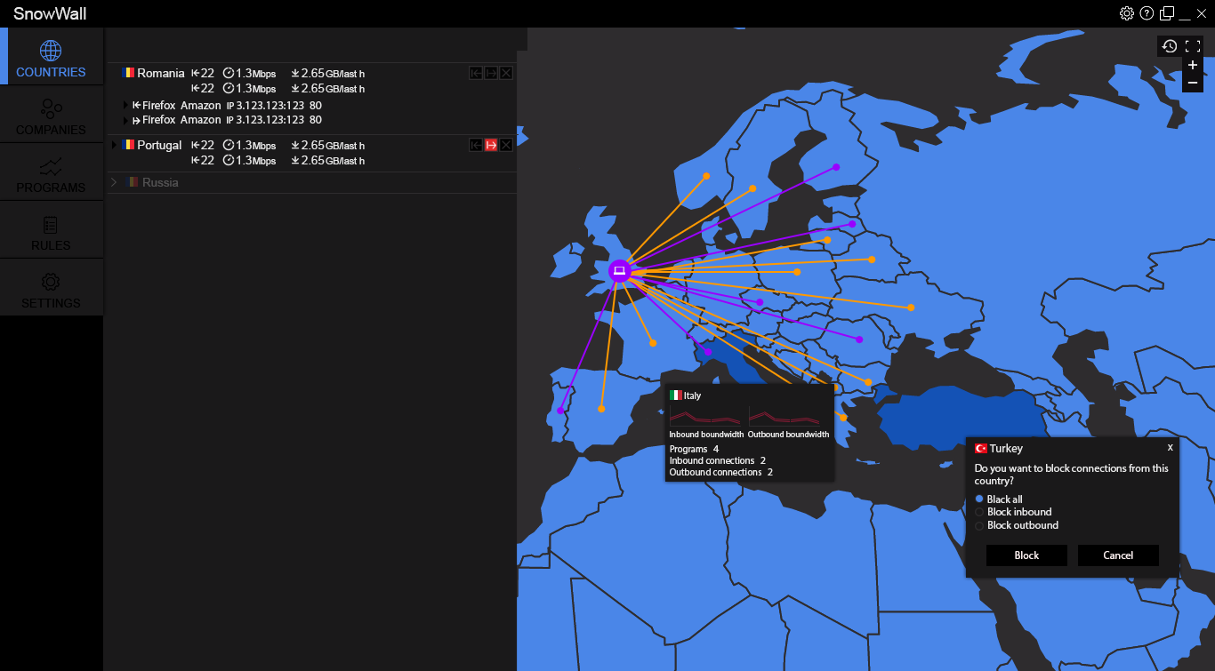Viewport: 1215px width, 671px height.
Task: Expand the Russia country row
Action: click(x=114, y=182)
